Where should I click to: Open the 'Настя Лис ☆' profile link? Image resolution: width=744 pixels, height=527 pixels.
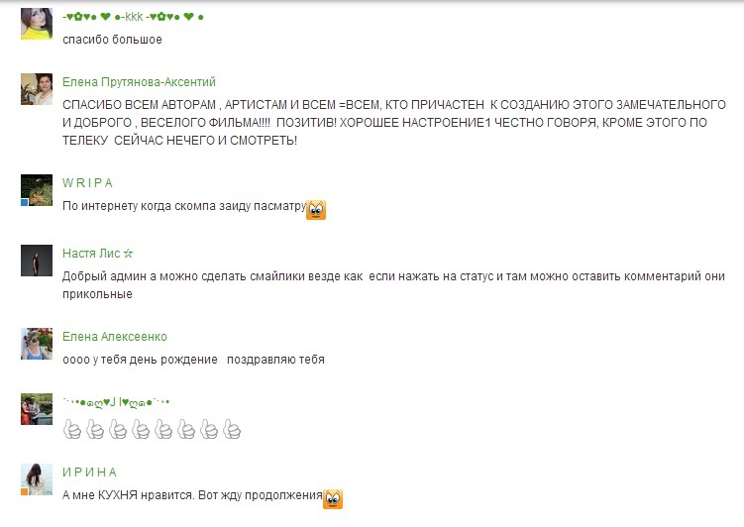[98, 254]
